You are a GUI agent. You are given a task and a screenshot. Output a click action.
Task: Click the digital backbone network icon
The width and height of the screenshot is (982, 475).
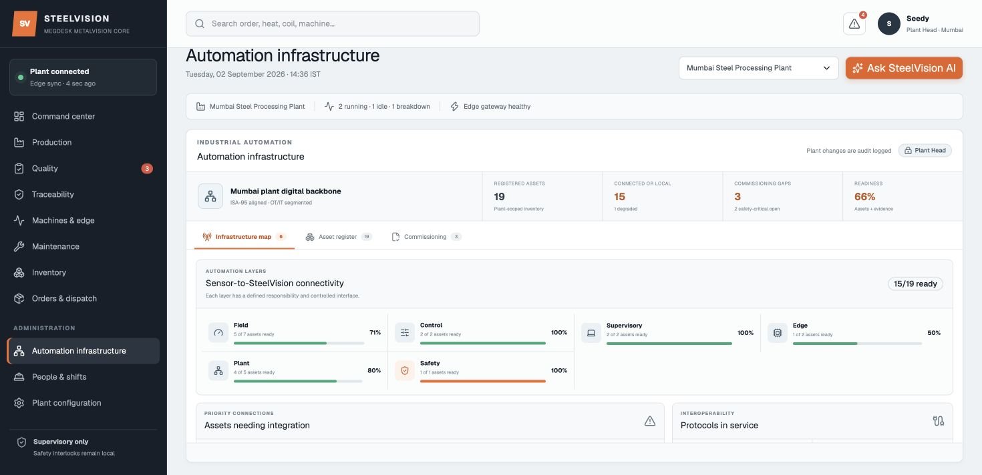tap(210, 196)
